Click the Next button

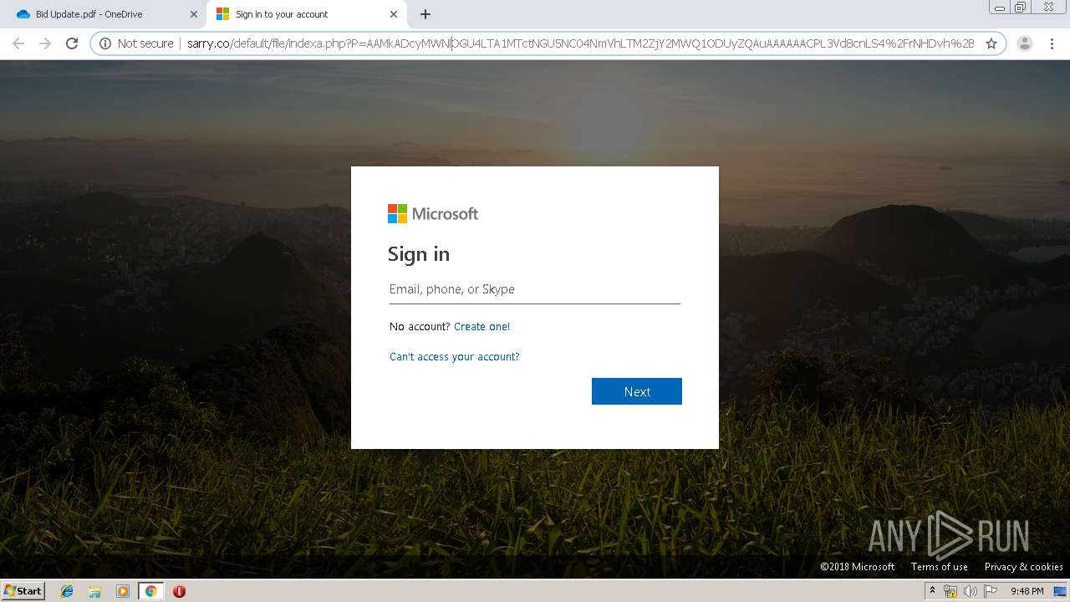click(x=637, y=391)
